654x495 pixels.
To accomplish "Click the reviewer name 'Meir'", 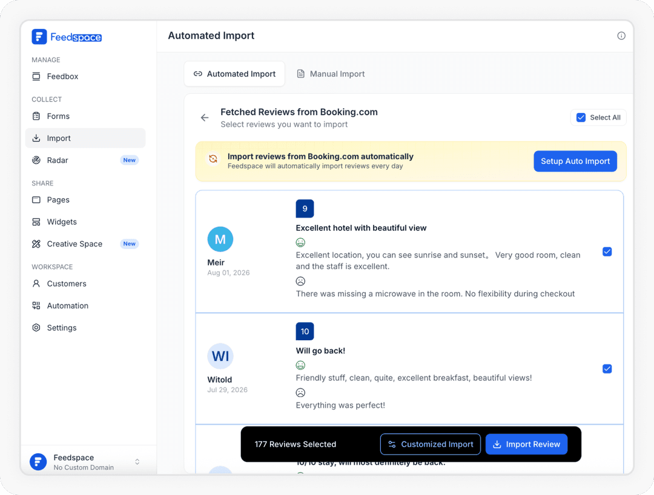I will (x=216, y=262).
